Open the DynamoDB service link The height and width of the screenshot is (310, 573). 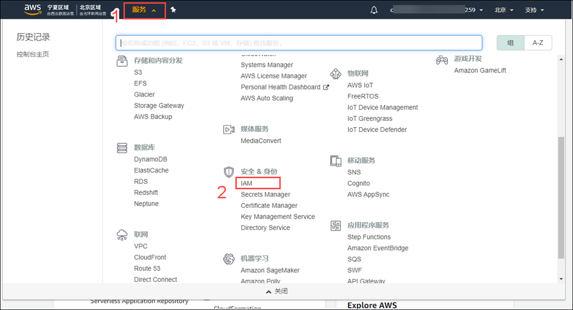150,159
